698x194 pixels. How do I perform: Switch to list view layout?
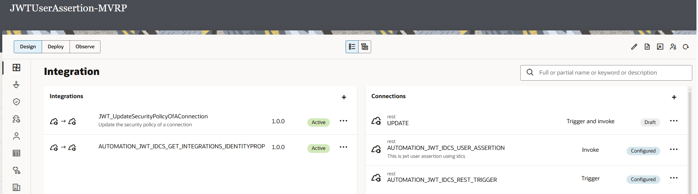(x=352, y=47)
